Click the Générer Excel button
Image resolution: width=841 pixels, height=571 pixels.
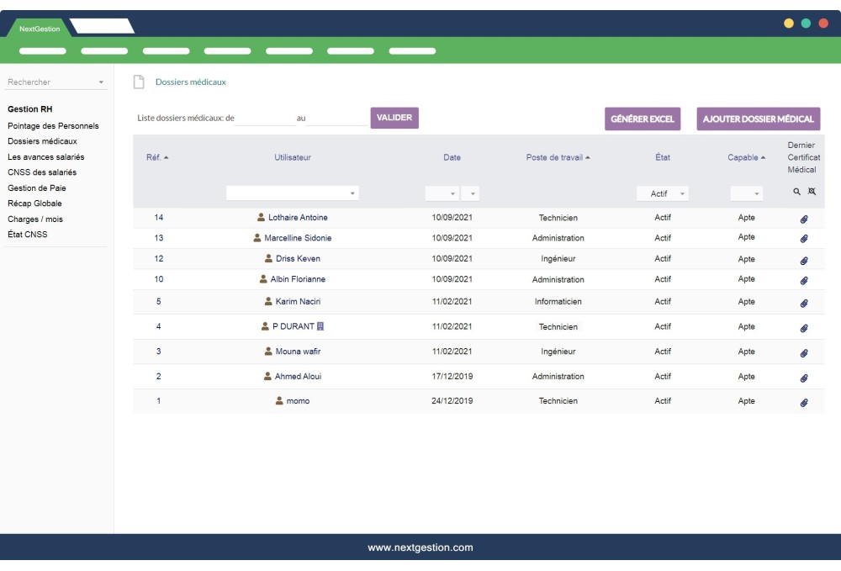[x=643, y=119]
